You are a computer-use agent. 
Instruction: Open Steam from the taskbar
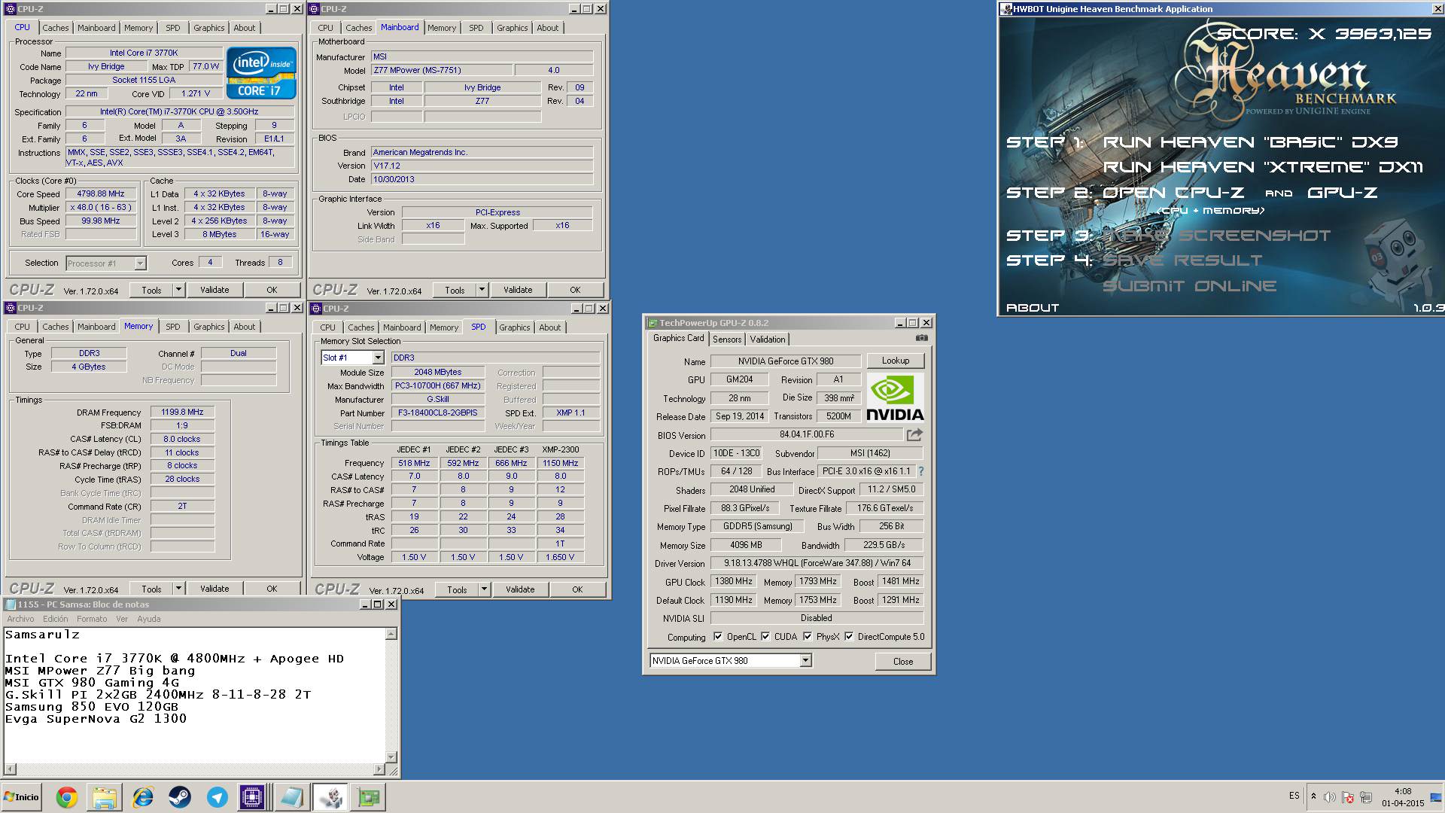click(x=180, y=797)
